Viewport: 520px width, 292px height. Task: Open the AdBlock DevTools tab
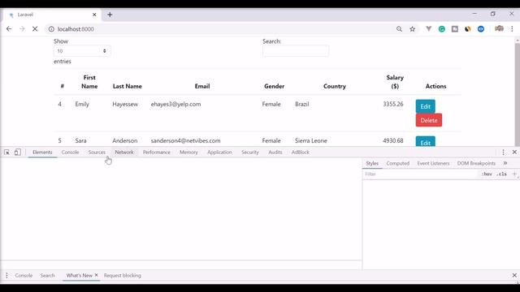click(x=301, y=152)
